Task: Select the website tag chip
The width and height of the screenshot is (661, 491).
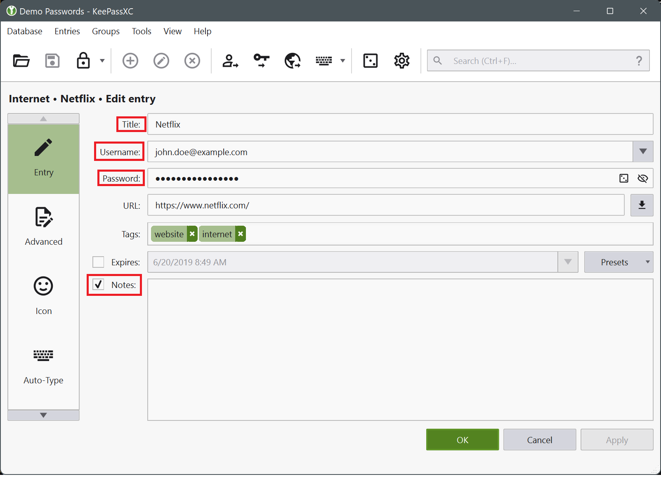Action: click(x=169, y=234)
